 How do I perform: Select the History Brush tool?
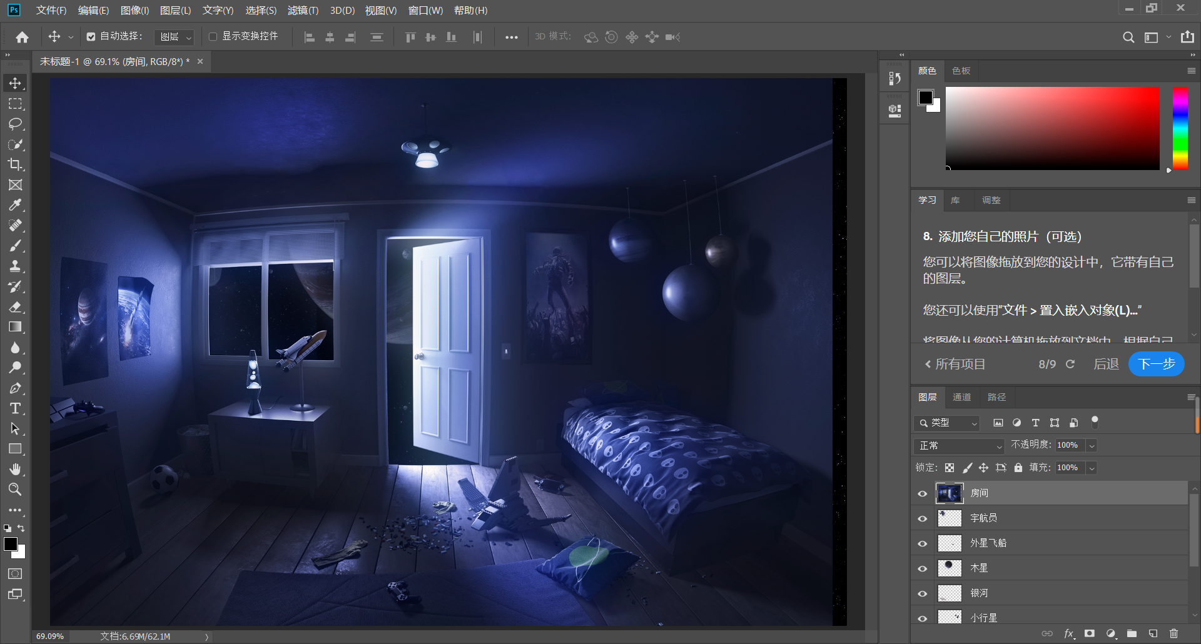pyautogui.click(x=15, y=286)
